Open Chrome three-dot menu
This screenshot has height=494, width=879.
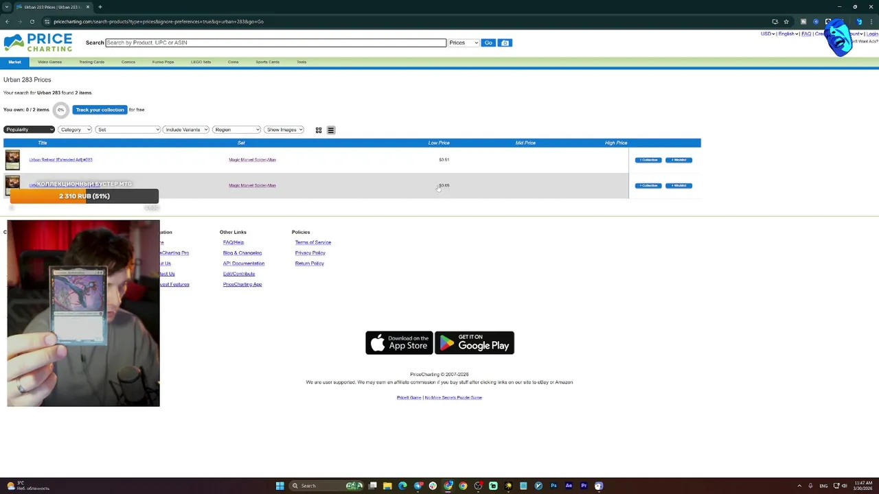[871, 21]
